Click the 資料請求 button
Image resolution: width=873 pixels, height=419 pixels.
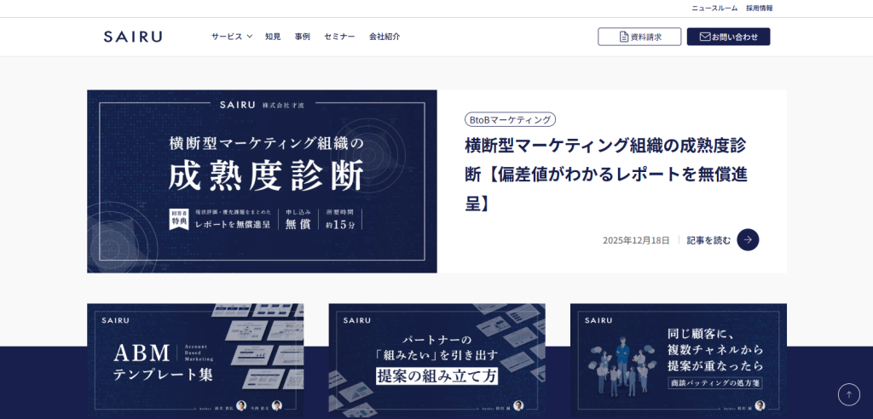click(x=639, y=37)
